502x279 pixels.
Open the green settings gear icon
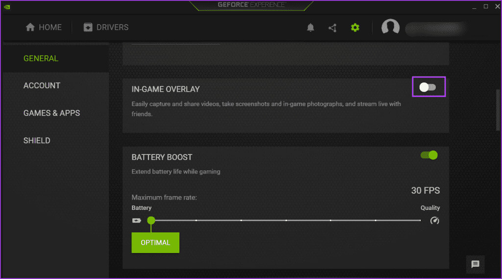355,27
